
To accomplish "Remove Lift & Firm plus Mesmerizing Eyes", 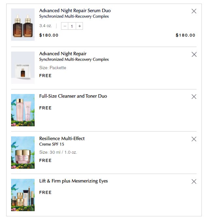I will (x=194, y=181).
